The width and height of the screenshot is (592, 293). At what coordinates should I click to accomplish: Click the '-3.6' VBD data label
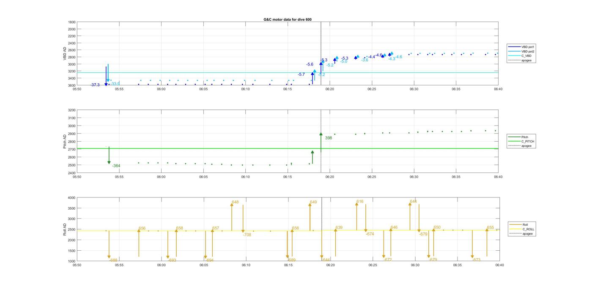click(x=365, y=60)
